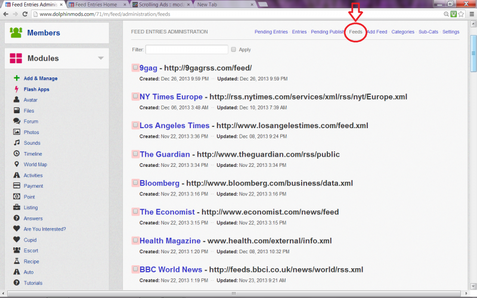The width and height of the screenshot is (477, 298).
Task: Click the World Map pin icon
Action: pyautogui.click(x=17, y=164)
